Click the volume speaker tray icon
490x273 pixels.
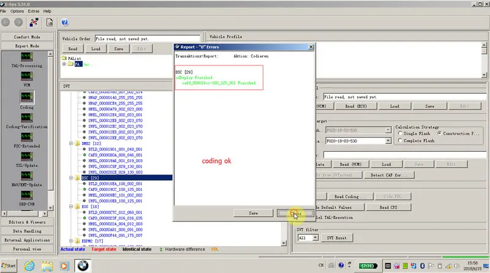click(456, 266)
